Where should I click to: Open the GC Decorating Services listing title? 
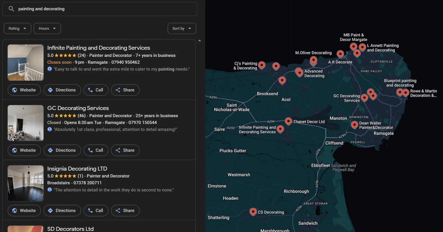(x=78, y=108)
